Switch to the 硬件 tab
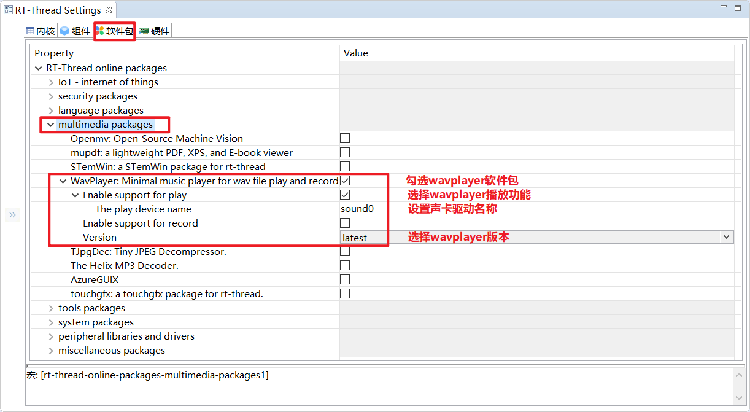Image resolution: width=750 pixels, height=412 pixels. (x=155, y=31)
